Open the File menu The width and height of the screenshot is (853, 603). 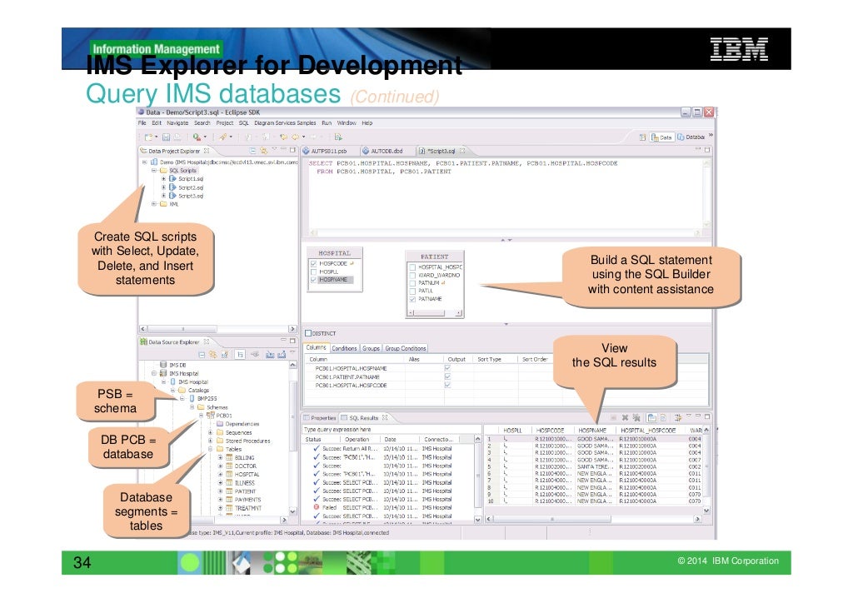tap(142, 123)
